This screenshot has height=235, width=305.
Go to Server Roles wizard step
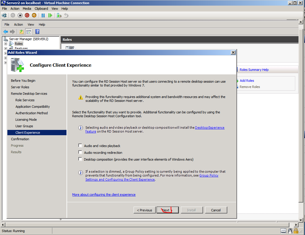(x=20, y=87)
